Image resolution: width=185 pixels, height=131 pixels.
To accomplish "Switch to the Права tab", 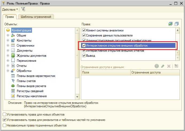I will tap(9, 17).
